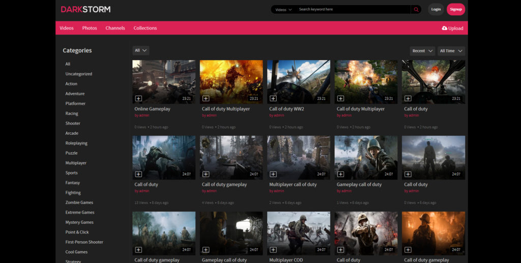Click plus icon on Call of duty 13 Views thumbnail

(138, 174)
